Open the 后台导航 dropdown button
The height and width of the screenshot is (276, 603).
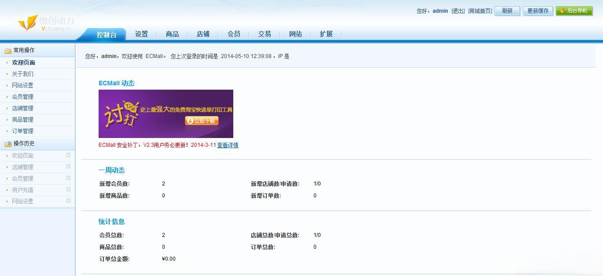click(x=574, y=11)
